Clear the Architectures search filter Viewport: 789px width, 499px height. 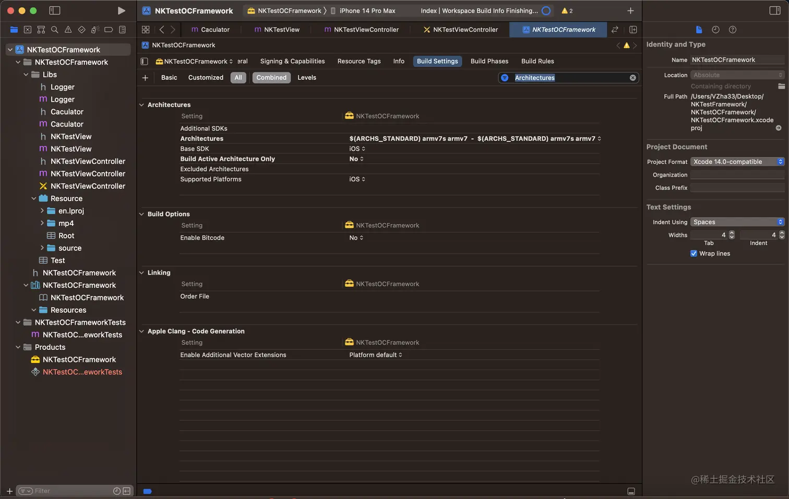click(x=633, y=78)
